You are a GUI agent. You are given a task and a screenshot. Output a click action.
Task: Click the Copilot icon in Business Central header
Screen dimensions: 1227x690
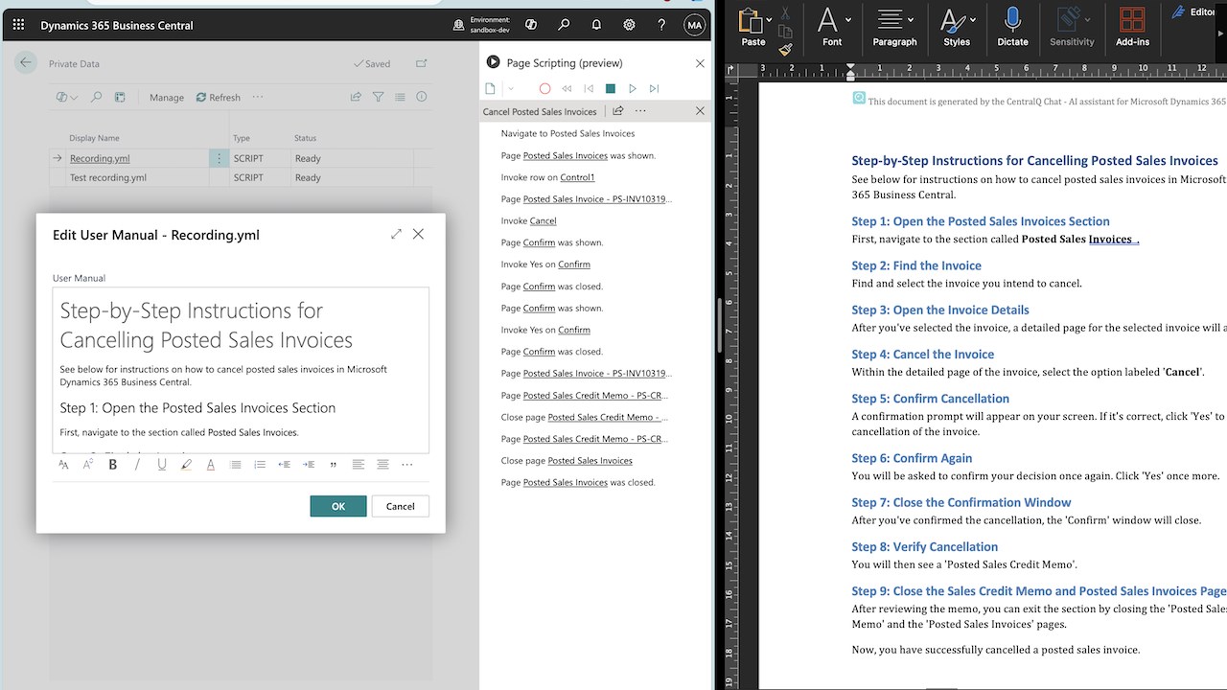click(x=531, y=25)
